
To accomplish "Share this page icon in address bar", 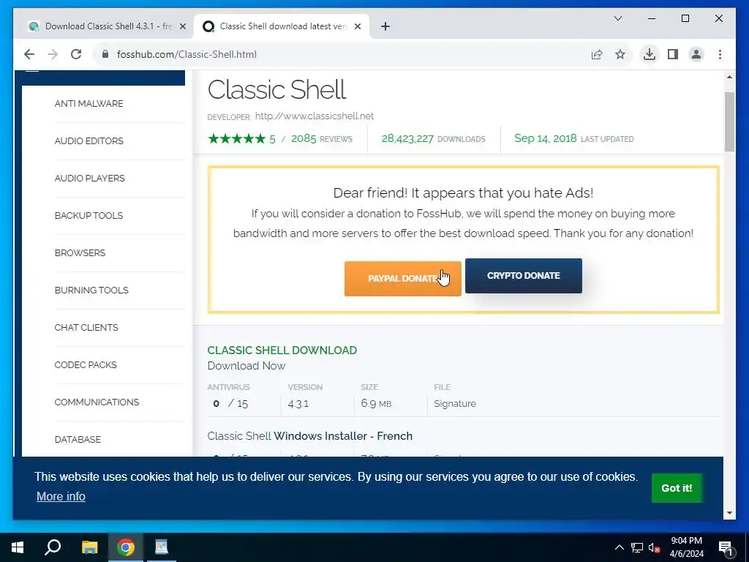I will click(597, 54).
